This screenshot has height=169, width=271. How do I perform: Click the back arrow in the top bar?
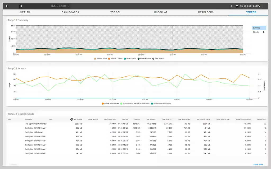tap(7, 6)
